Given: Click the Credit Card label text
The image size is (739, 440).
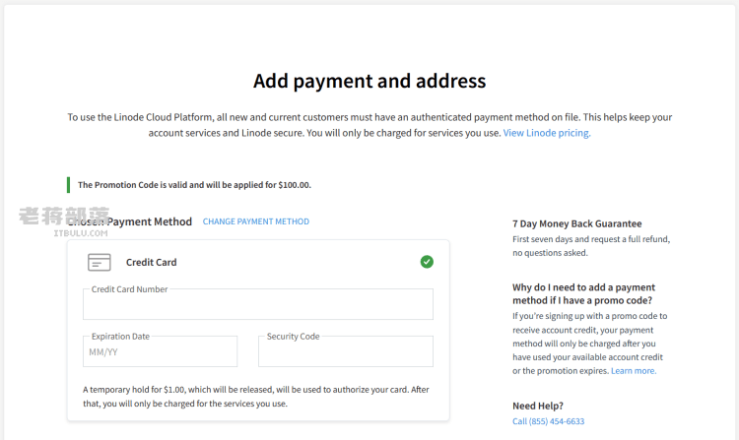Looking at the screenshot, I should (x=152, y=262).
